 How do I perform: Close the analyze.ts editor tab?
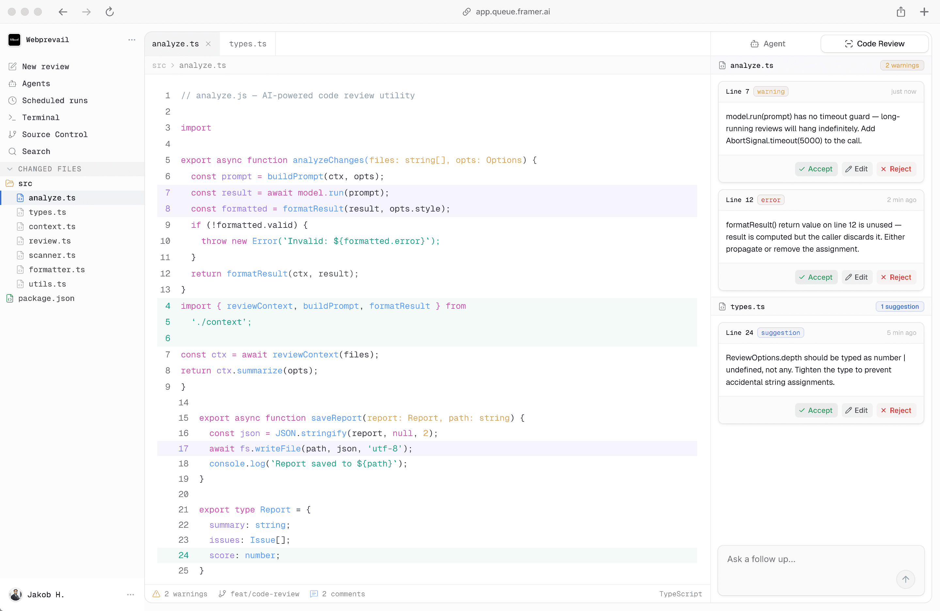tap(208, 44)
